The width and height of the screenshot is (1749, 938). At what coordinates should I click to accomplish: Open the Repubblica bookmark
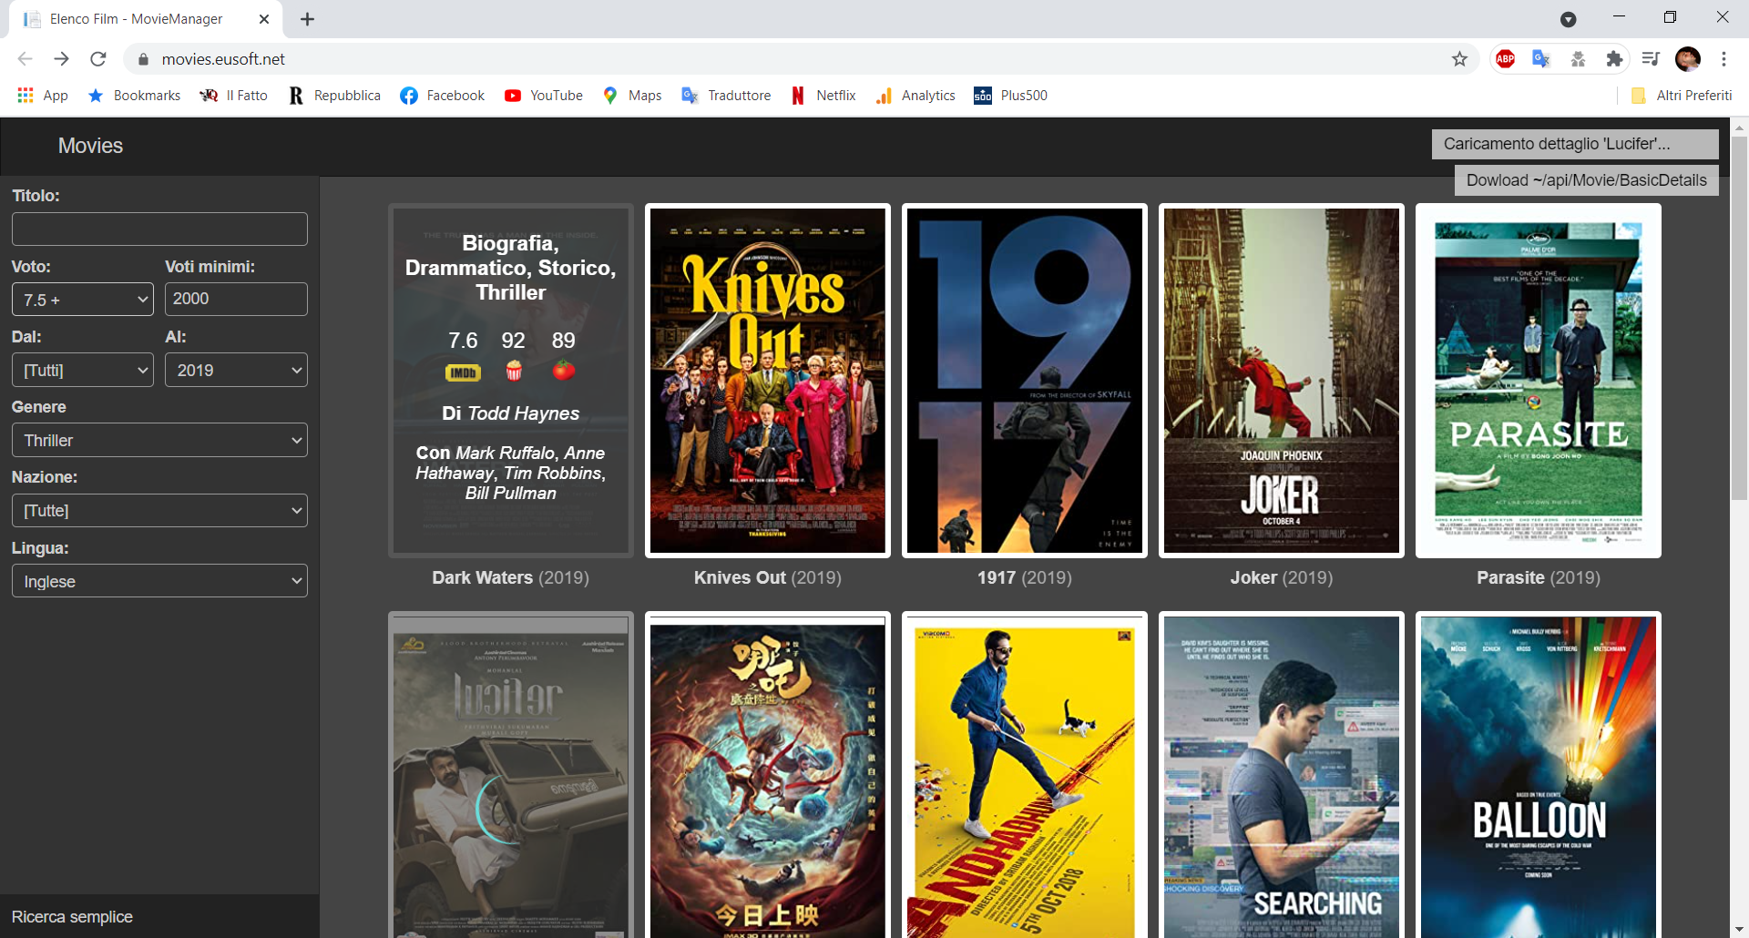pyautogui.click(x=334, y=96)
